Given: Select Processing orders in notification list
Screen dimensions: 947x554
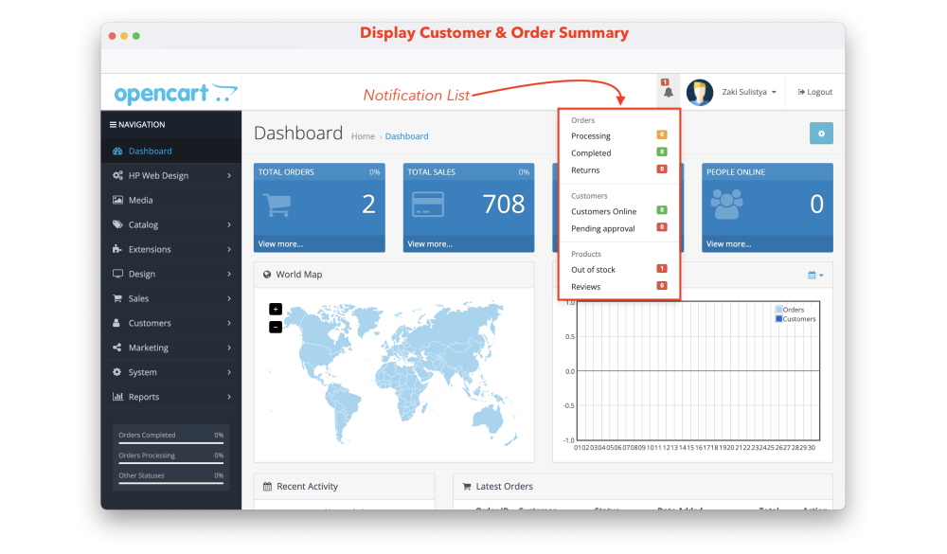Looking at the screenshot, I should (591, 136).
